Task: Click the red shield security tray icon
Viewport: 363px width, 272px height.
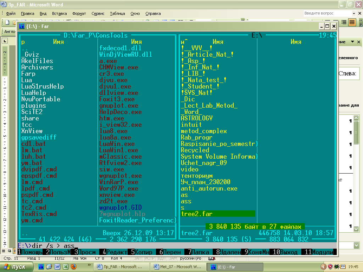Action: tap(330, 267)
